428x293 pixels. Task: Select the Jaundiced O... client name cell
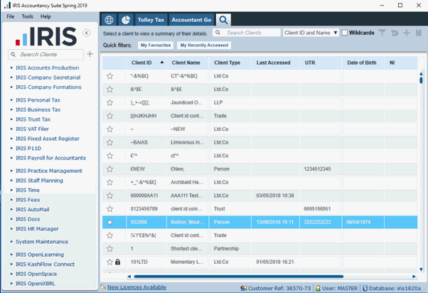click(x=187, y=102)
